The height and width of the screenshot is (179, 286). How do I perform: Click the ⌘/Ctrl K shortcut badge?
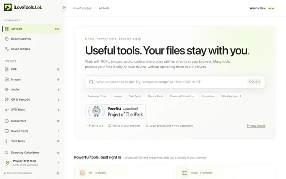[x=254, y=81]
